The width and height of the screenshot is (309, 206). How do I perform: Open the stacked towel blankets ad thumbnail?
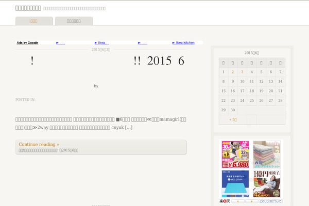[267, 154]
